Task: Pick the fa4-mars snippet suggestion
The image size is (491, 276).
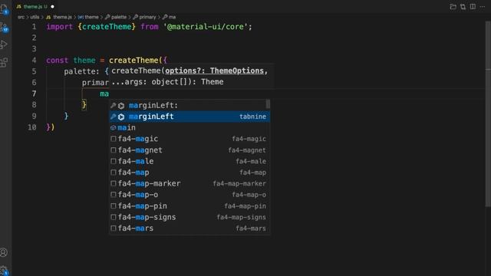Action: point(189,228)
